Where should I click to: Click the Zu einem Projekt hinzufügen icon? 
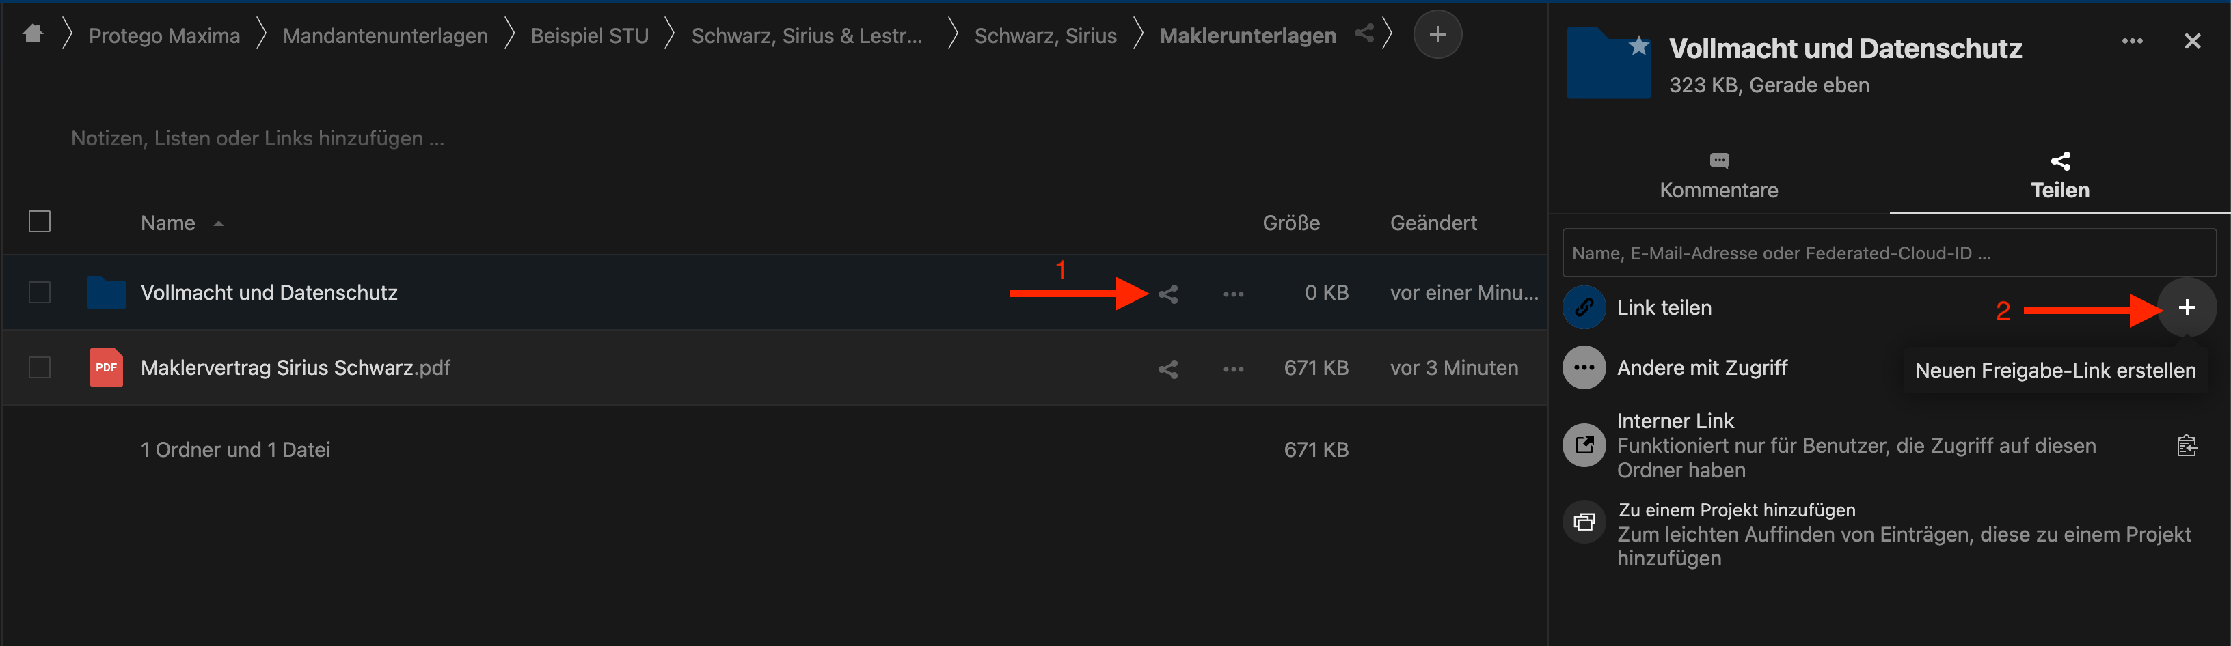pos(1584,522)
